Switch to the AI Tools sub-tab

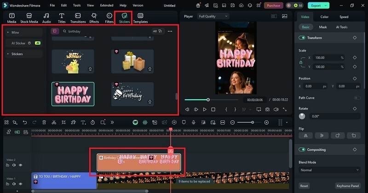coord(341,27)
